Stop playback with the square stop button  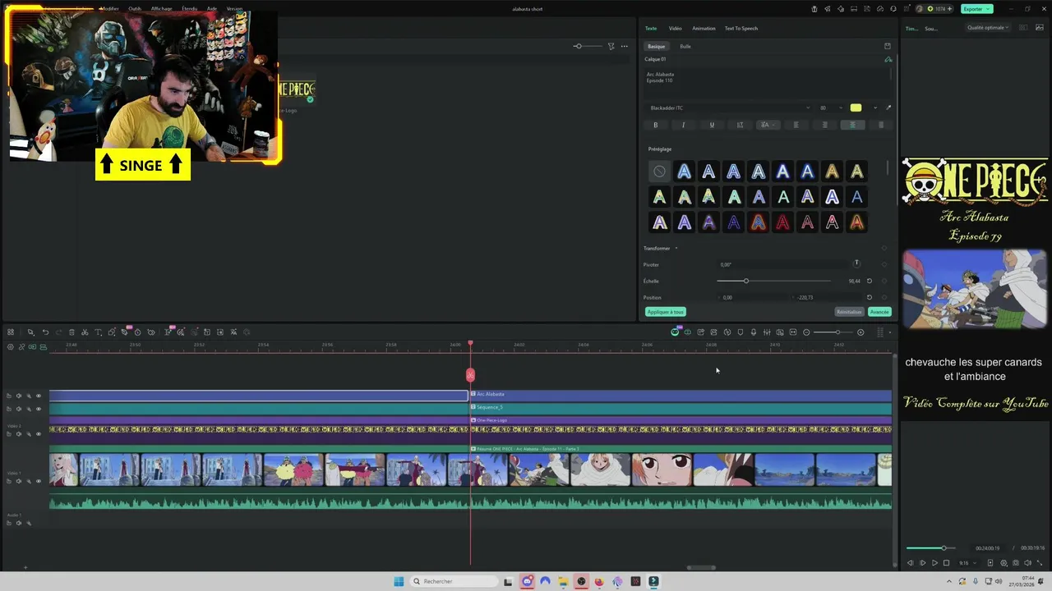coord(946,563)
